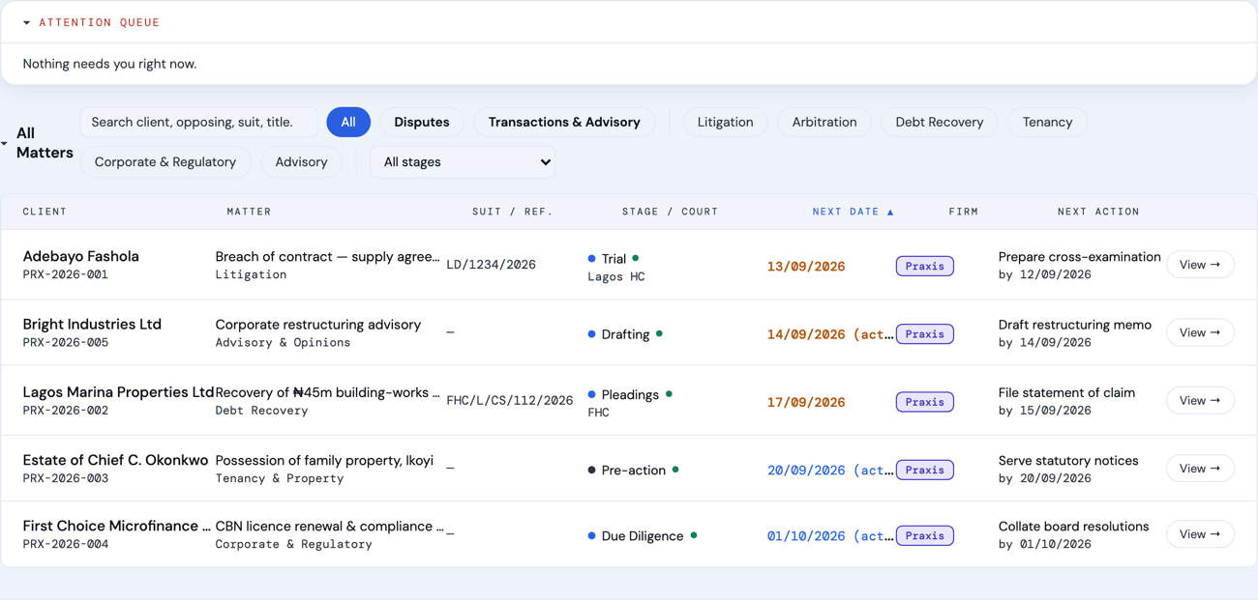The image size is (1258, 600).
Task: Filter matters by Arbitration
Action: 824,122
